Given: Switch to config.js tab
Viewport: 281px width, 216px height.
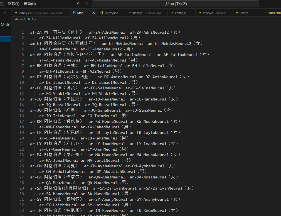Looking at the screenshot, I should 181,13.
